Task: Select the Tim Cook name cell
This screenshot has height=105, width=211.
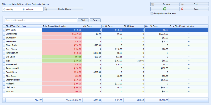Action: tap(24, 91)
